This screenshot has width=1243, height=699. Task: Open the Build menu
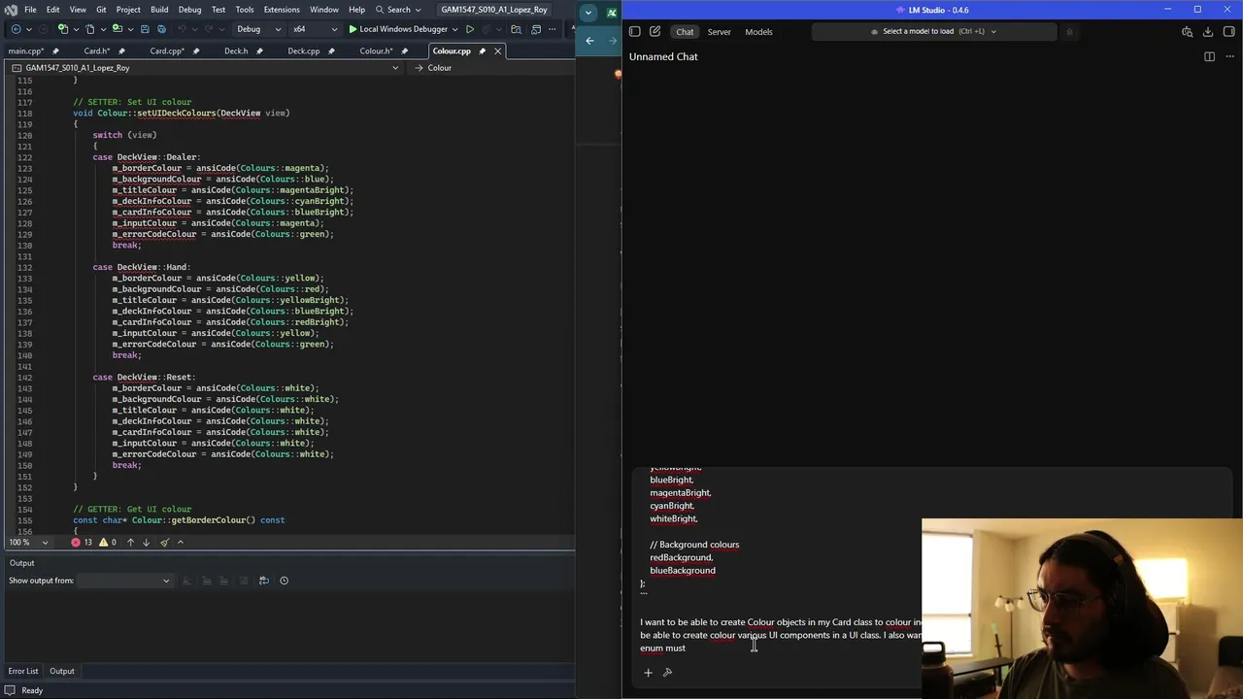[x=159, y=10]
